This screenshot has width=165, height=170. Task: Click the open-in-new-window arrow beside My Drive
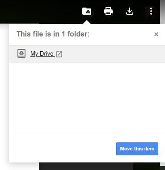pos(59,54)
